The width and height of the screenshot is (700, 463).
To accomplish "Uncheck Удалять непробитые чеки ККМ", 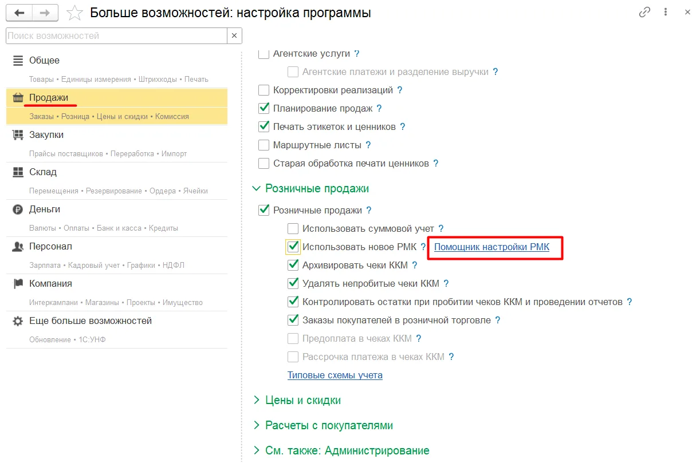I will point(293,283).
